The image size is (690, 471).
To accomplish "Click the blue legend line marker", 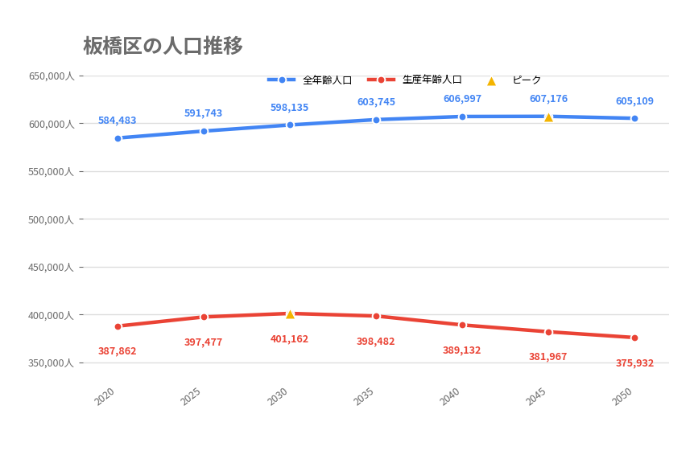I will [282, 80].
